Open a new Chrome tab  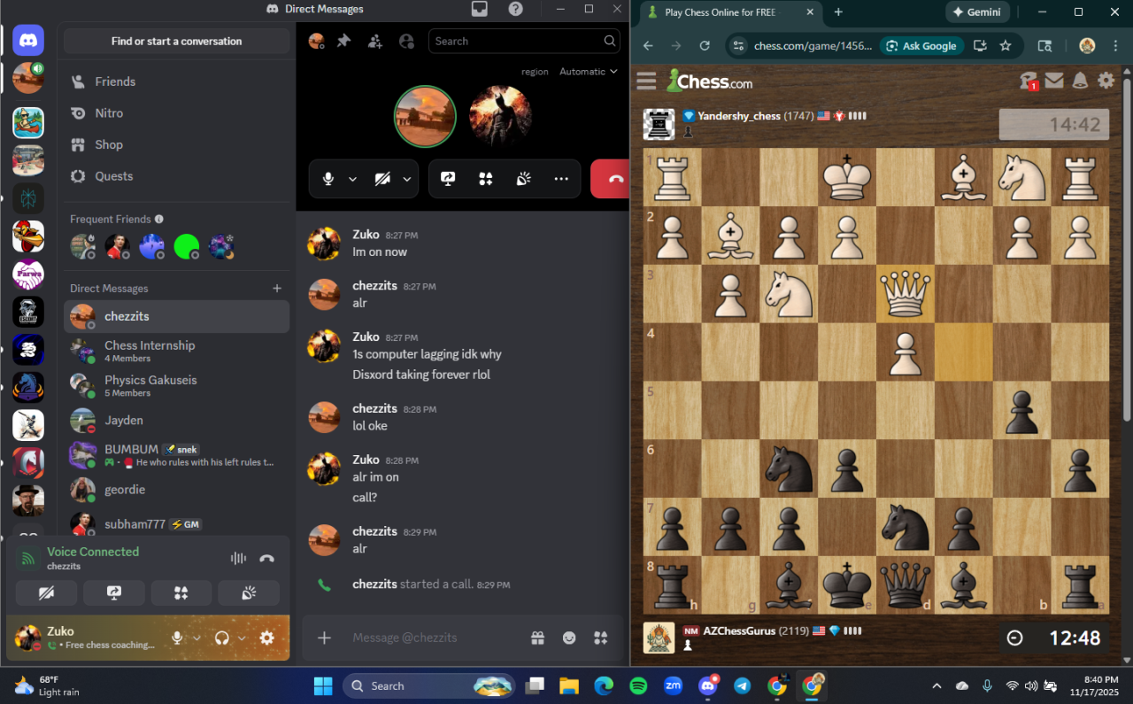838,12
